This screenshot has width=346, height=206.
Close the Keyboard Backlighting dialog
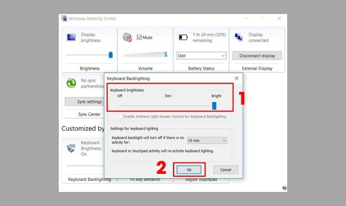pyautogui.click(x=236, y=78)
